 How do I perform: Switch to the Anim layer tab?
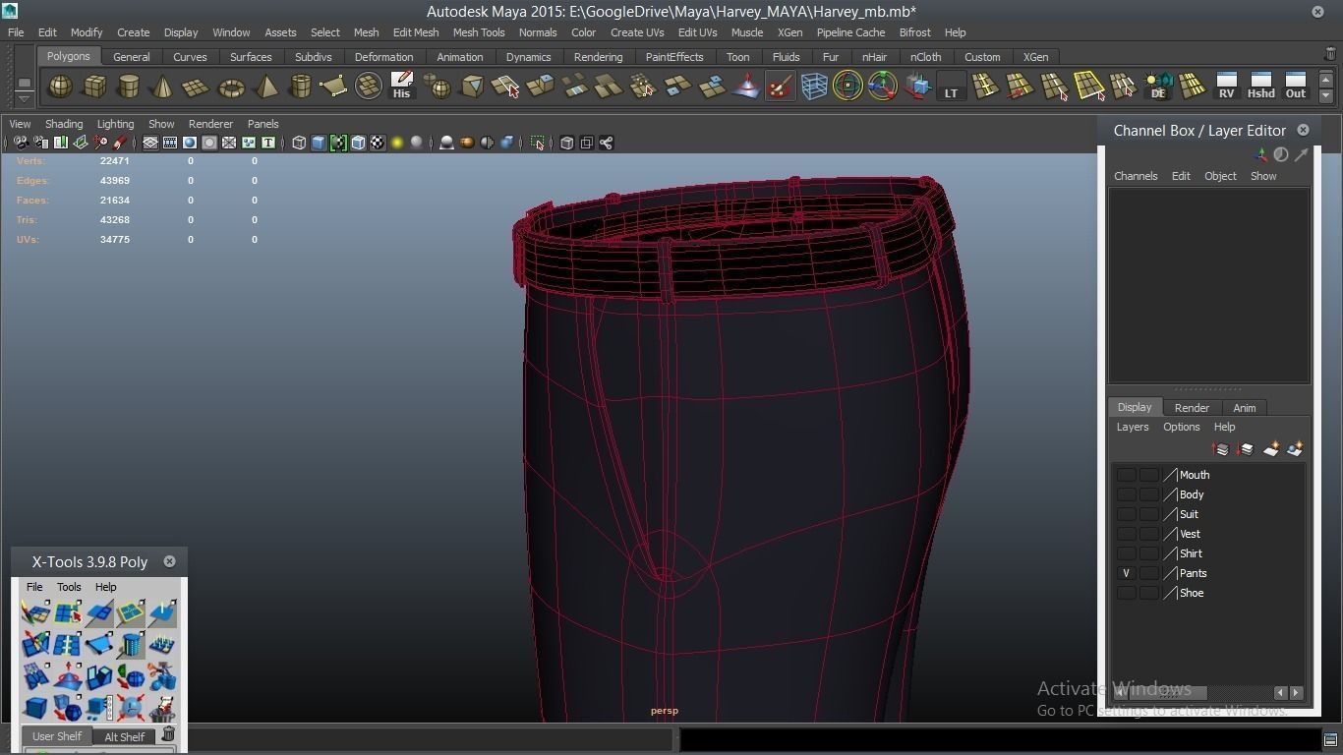(x=1245, y=408)
